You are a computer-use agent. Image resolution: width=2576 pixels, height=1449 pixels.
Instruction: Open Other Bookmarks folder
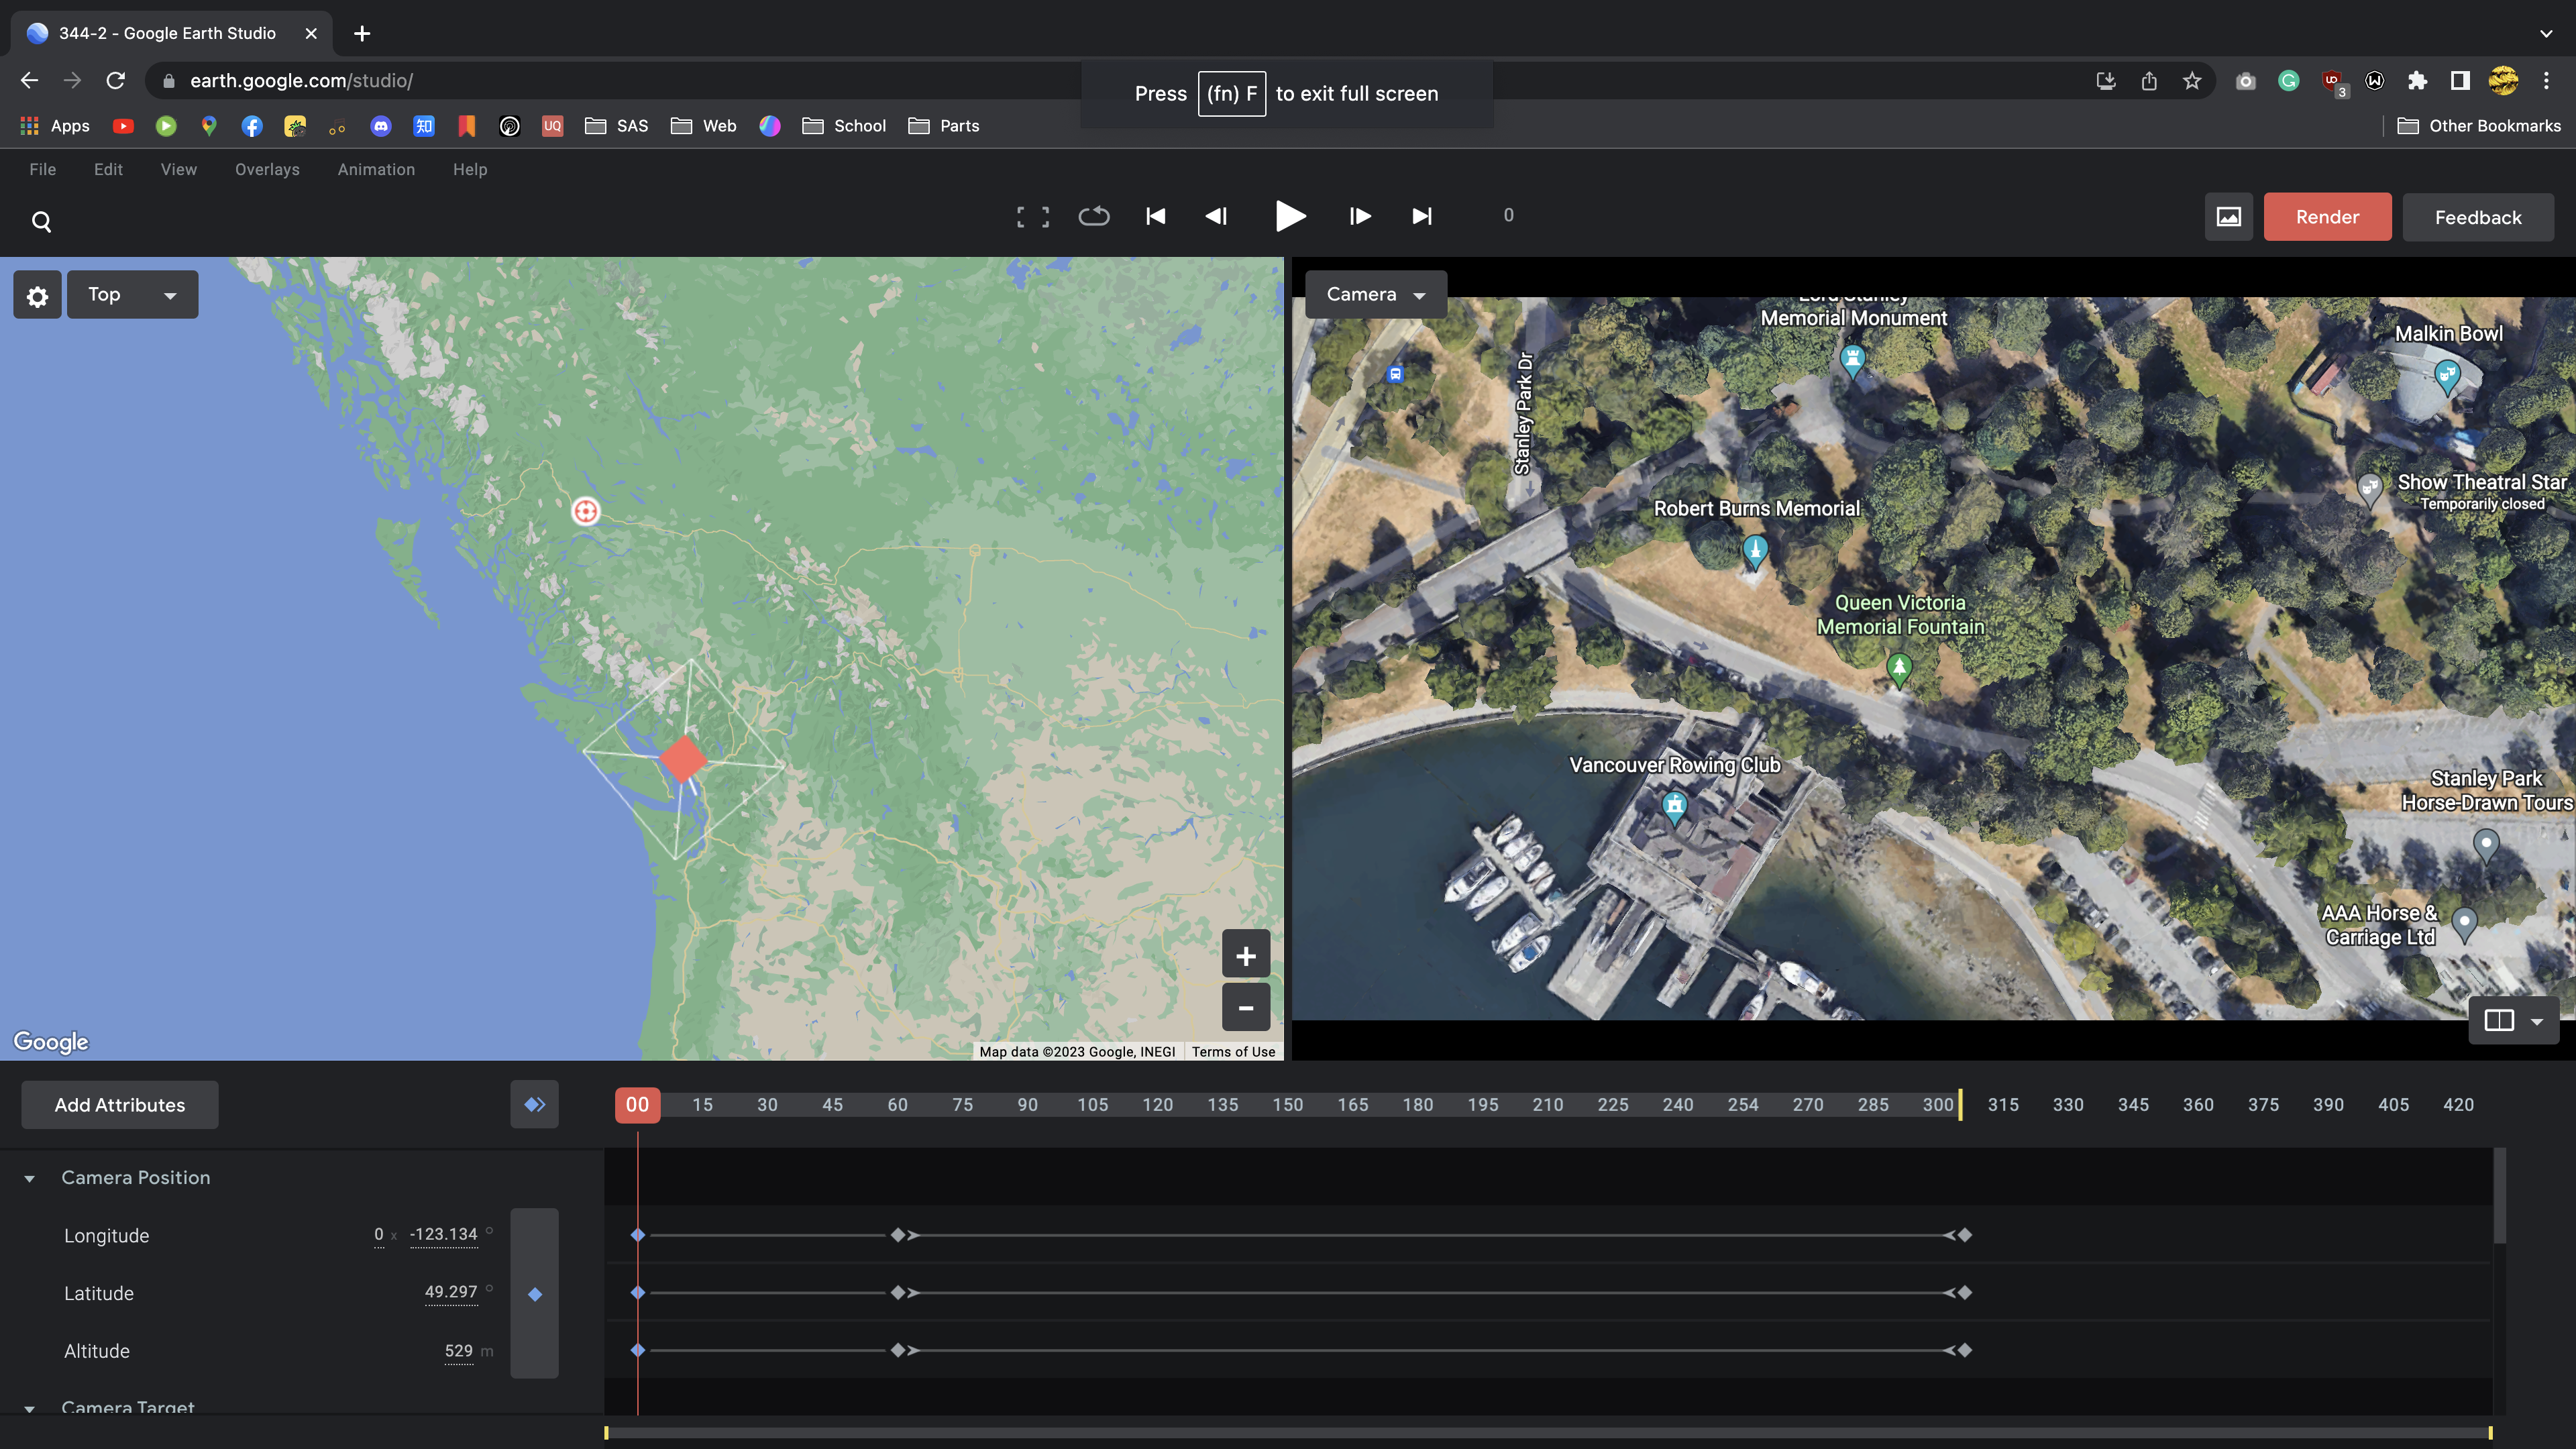coord(2480,126)
